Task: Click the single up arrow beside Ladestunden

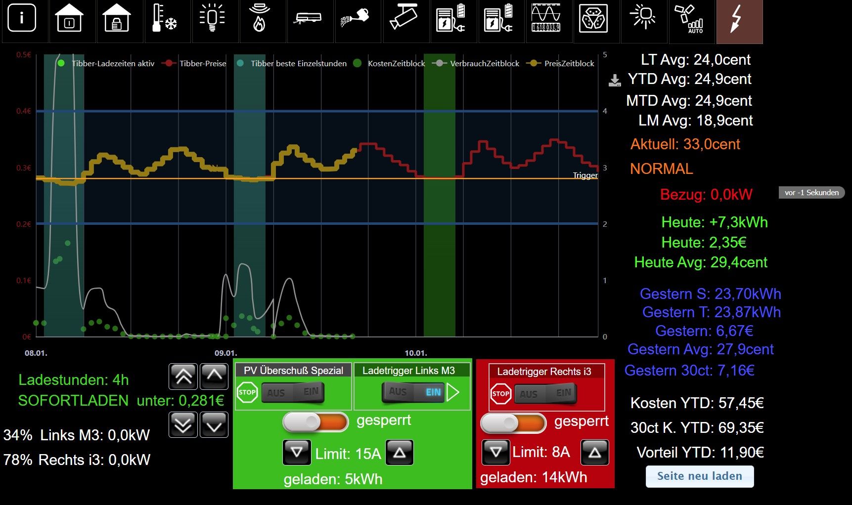Action: pyautogui.click(x=214, y=377)
